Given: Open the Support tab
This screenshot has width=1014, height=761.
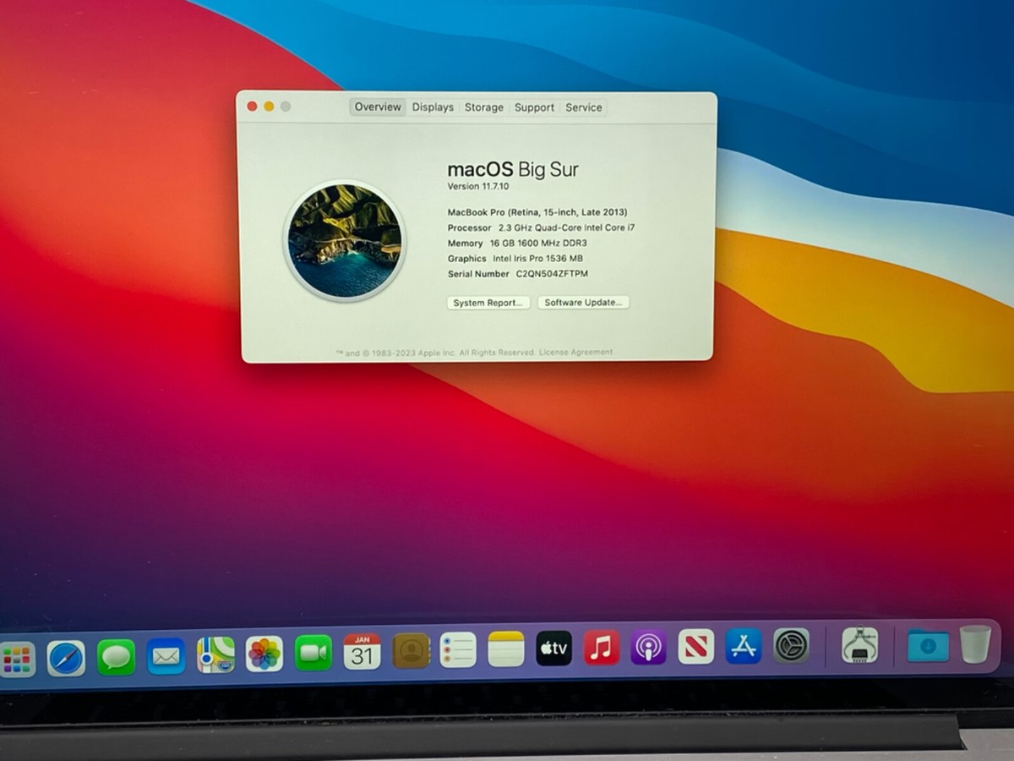Looking at the screenshot, I should pos(535,107).
